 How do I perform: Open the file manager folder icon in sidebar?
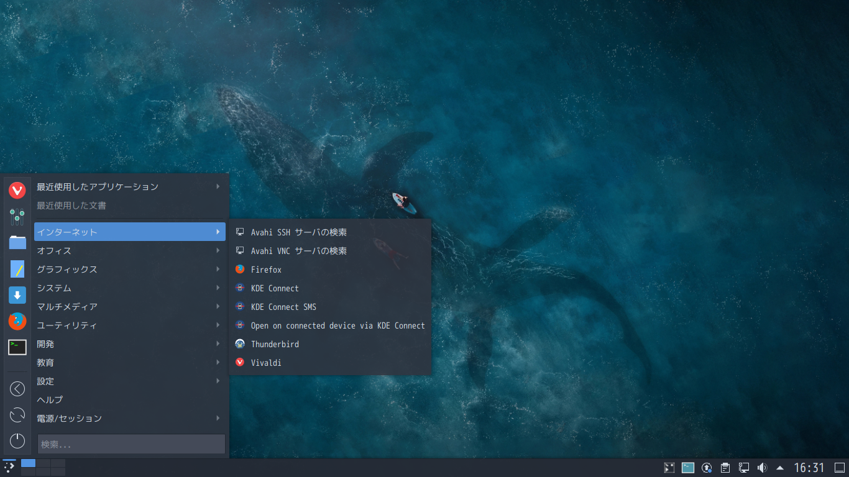click(x=17, y=242)
